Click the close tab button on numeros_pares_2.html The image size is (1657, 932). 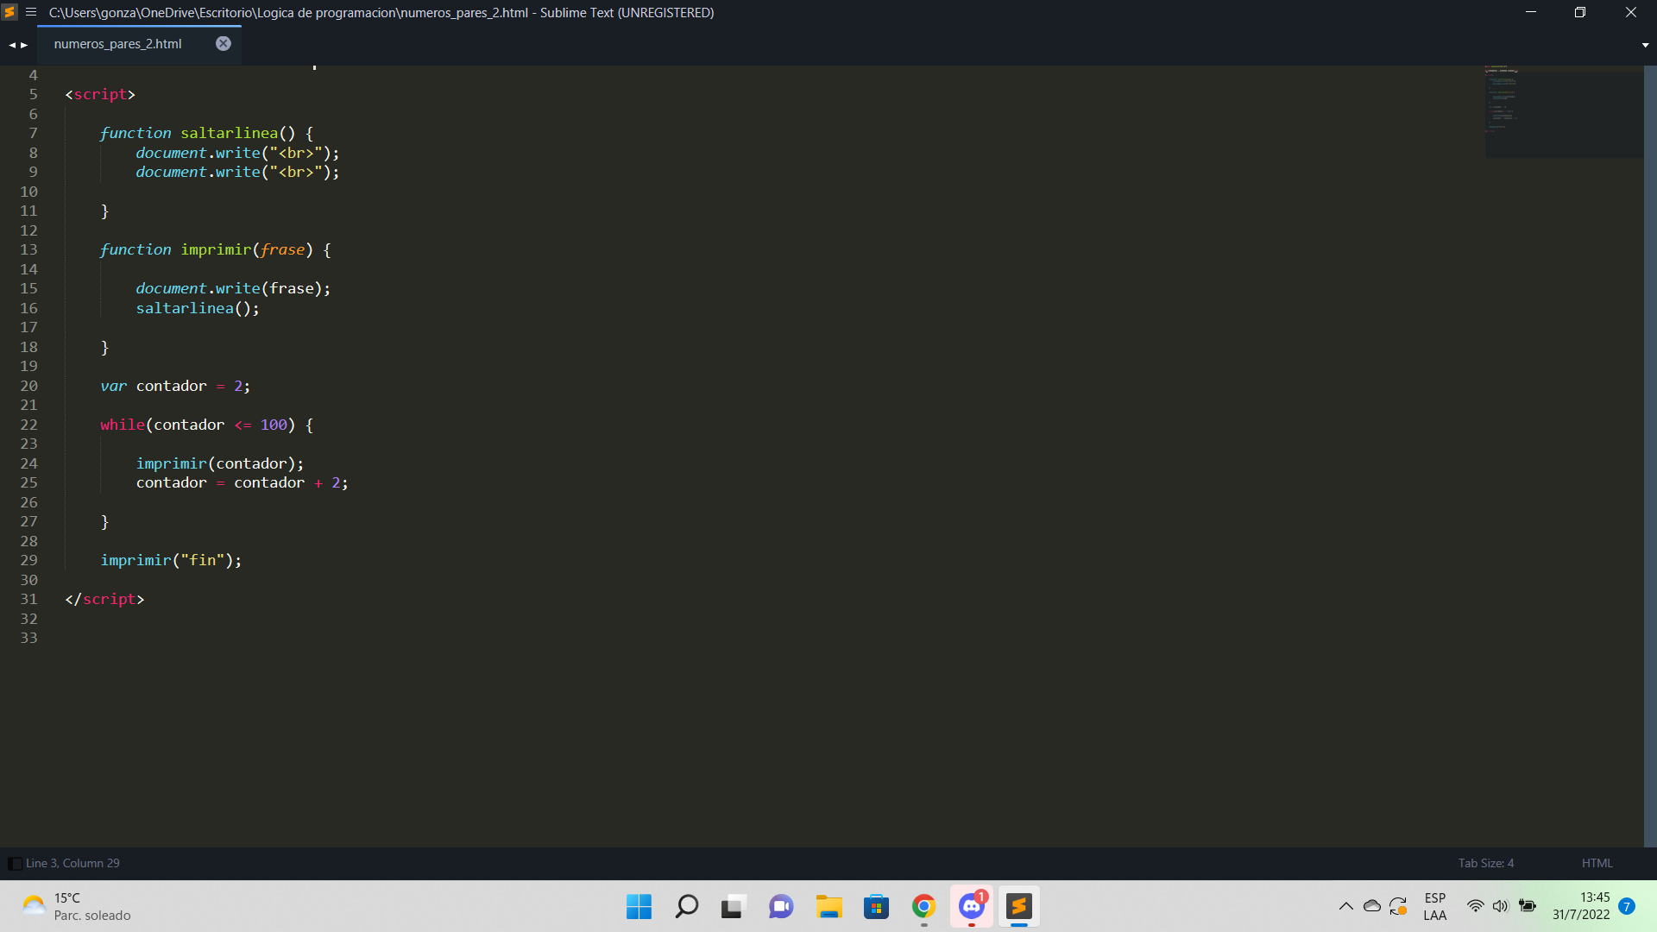224,43
